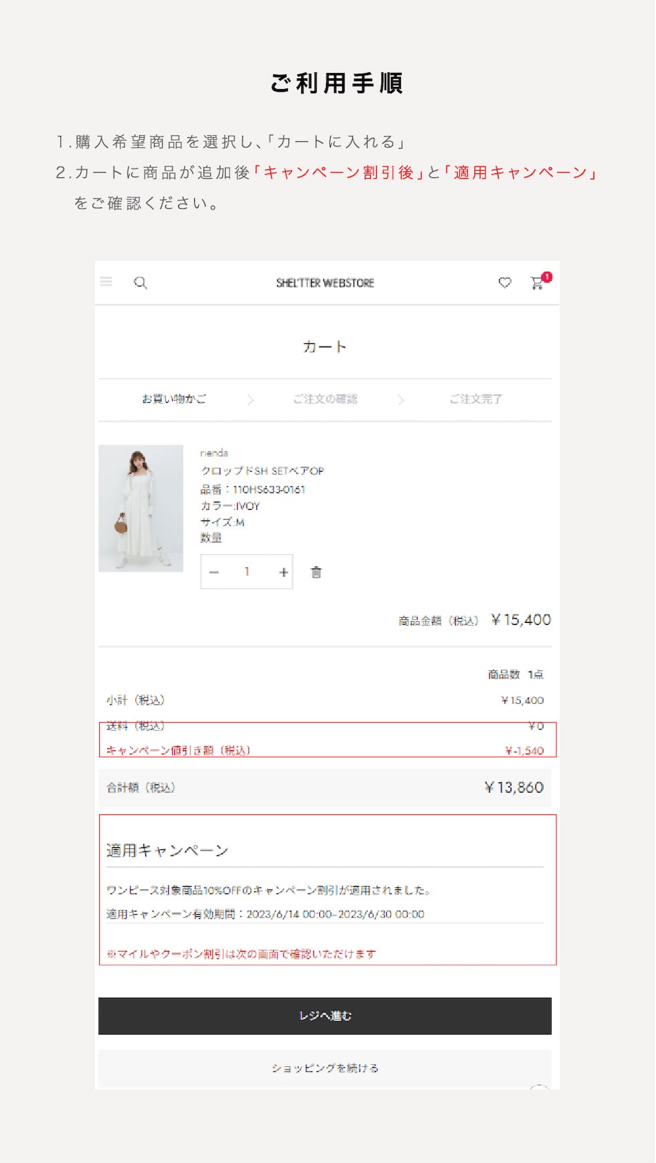656x1163 pixels.
Task: Click the chevron after お買い物かご
Action: (250, 400)
